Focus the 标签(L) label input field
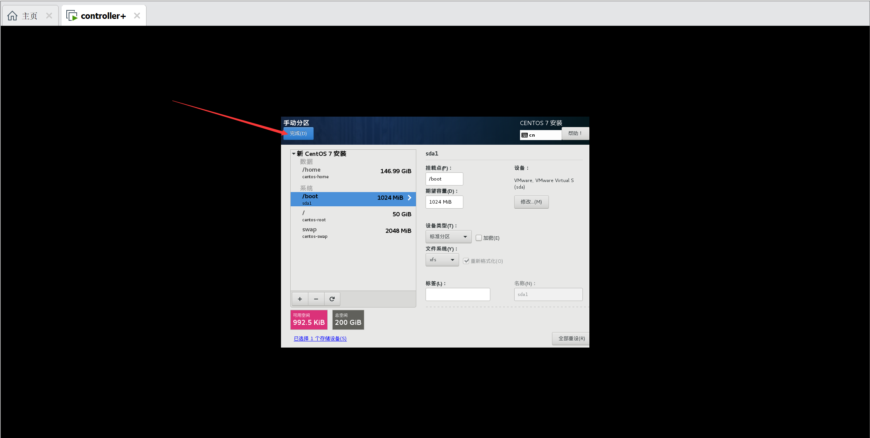This screenshot has width=870, height=438. 458,294
